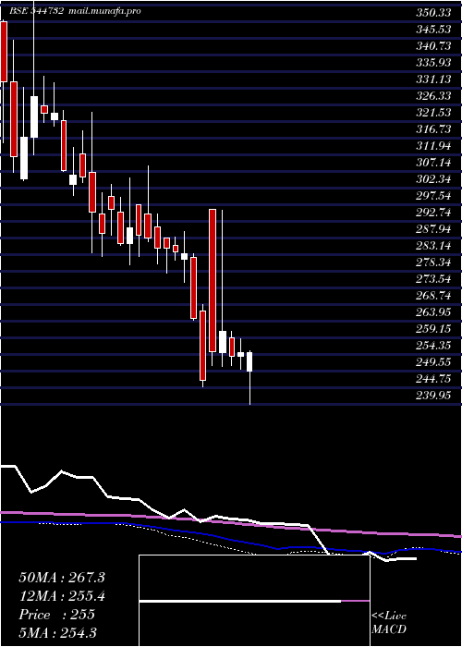Select the 278.34 price axis label
Screen dimensions: 462x647
click(433, 262)
